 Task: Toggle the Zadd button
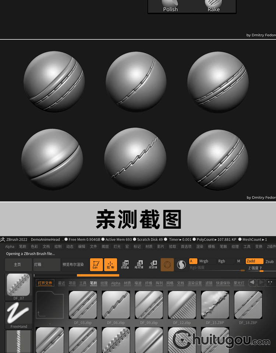[x=254, y=261]
